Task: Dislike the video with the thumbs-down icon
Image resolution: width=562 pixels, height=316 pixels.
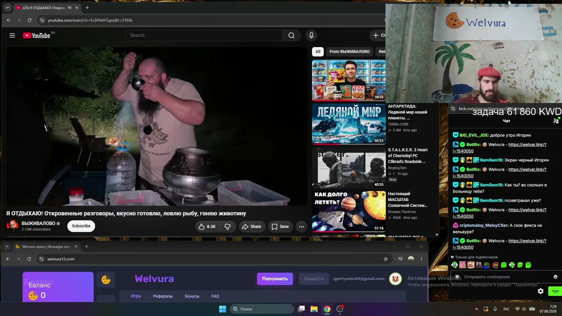Action: coord(227,226)
